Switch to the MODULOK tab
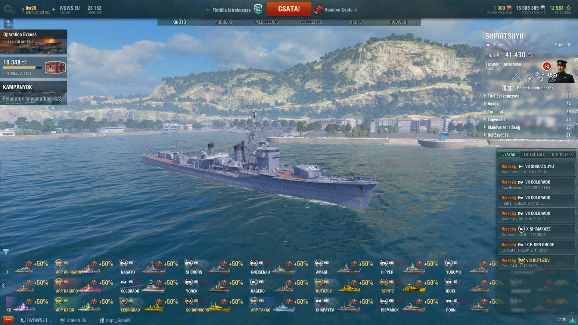Image resolution: width=578 pixels, height=325 pixels. pyautogui.click(x=223, y=22)
